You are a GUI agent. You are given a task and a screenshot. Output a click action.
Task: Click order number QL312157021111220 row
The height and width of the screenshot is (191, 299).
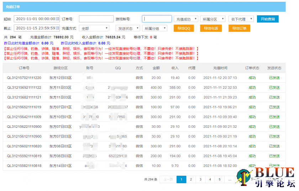coord(24,78)
